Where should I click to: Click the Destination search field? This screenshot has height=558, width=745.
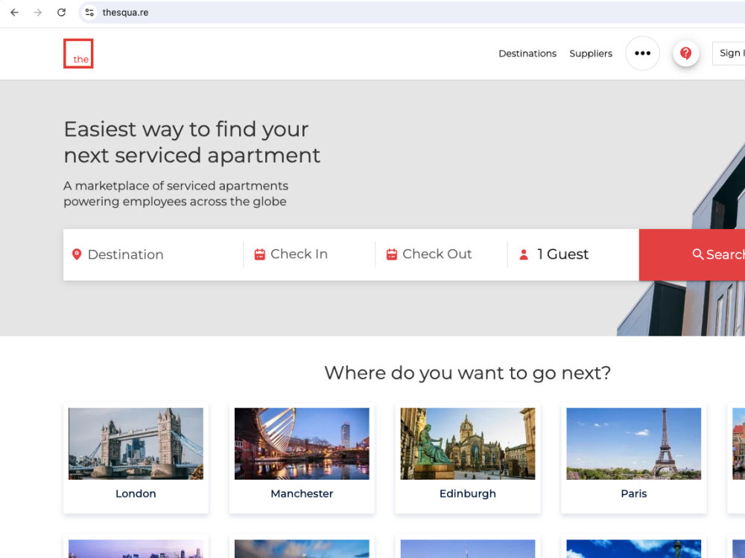[x=153, y=254]
